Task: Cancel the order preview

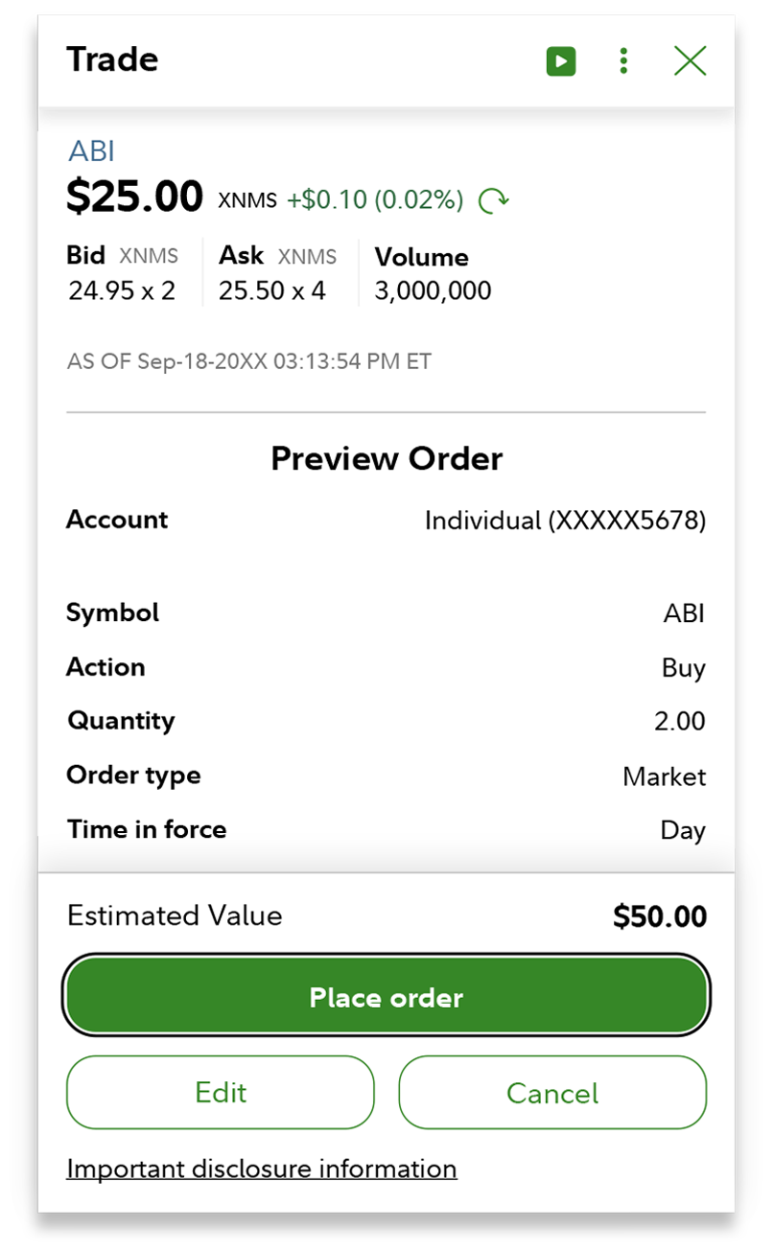Action: tap(552, 1093)
